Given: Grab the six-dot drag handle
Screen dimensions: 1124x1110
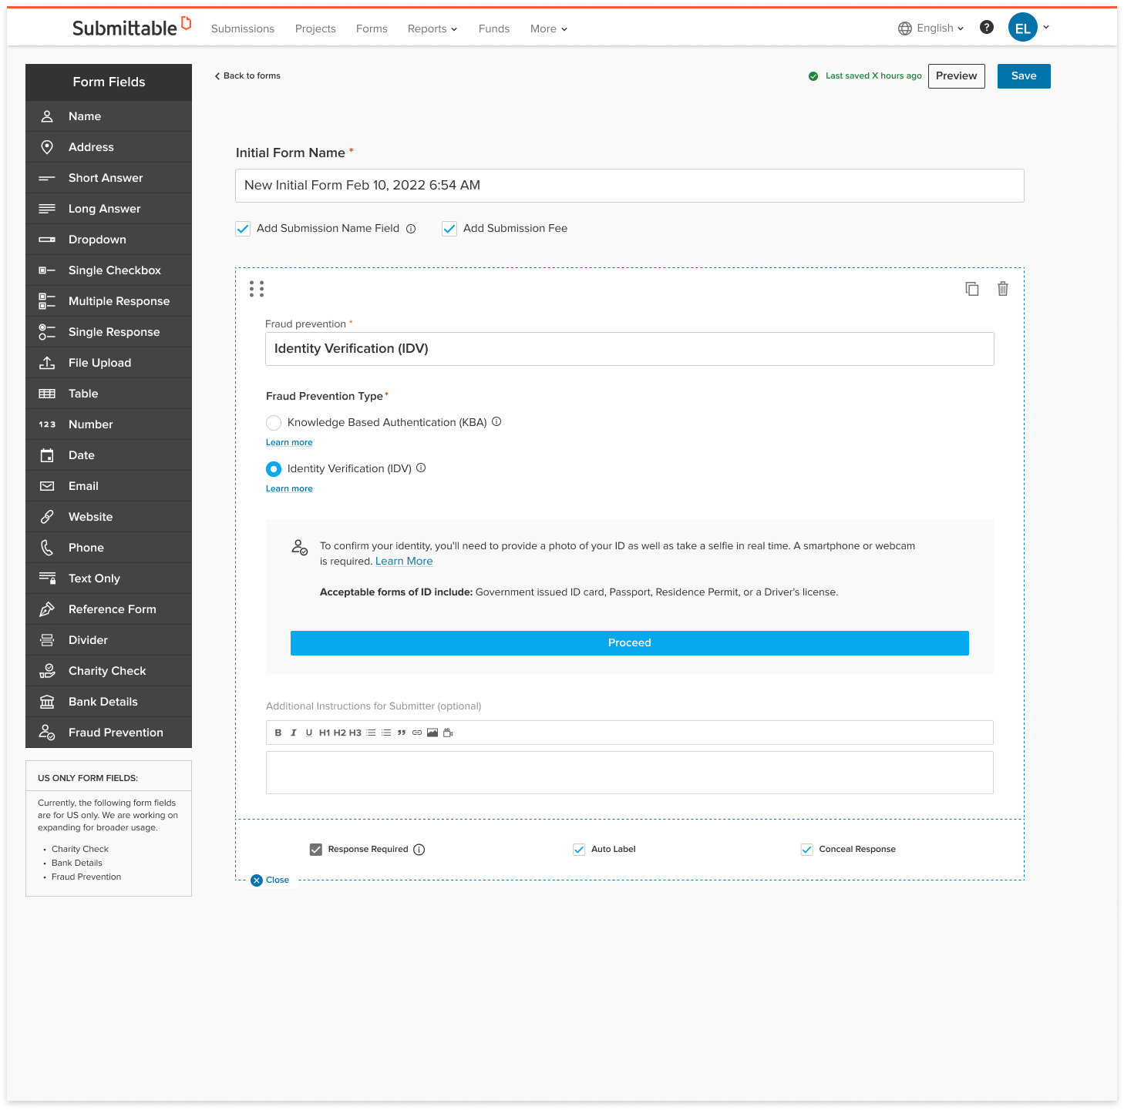Looking at the screenshot, I should [x=257, y=289].
